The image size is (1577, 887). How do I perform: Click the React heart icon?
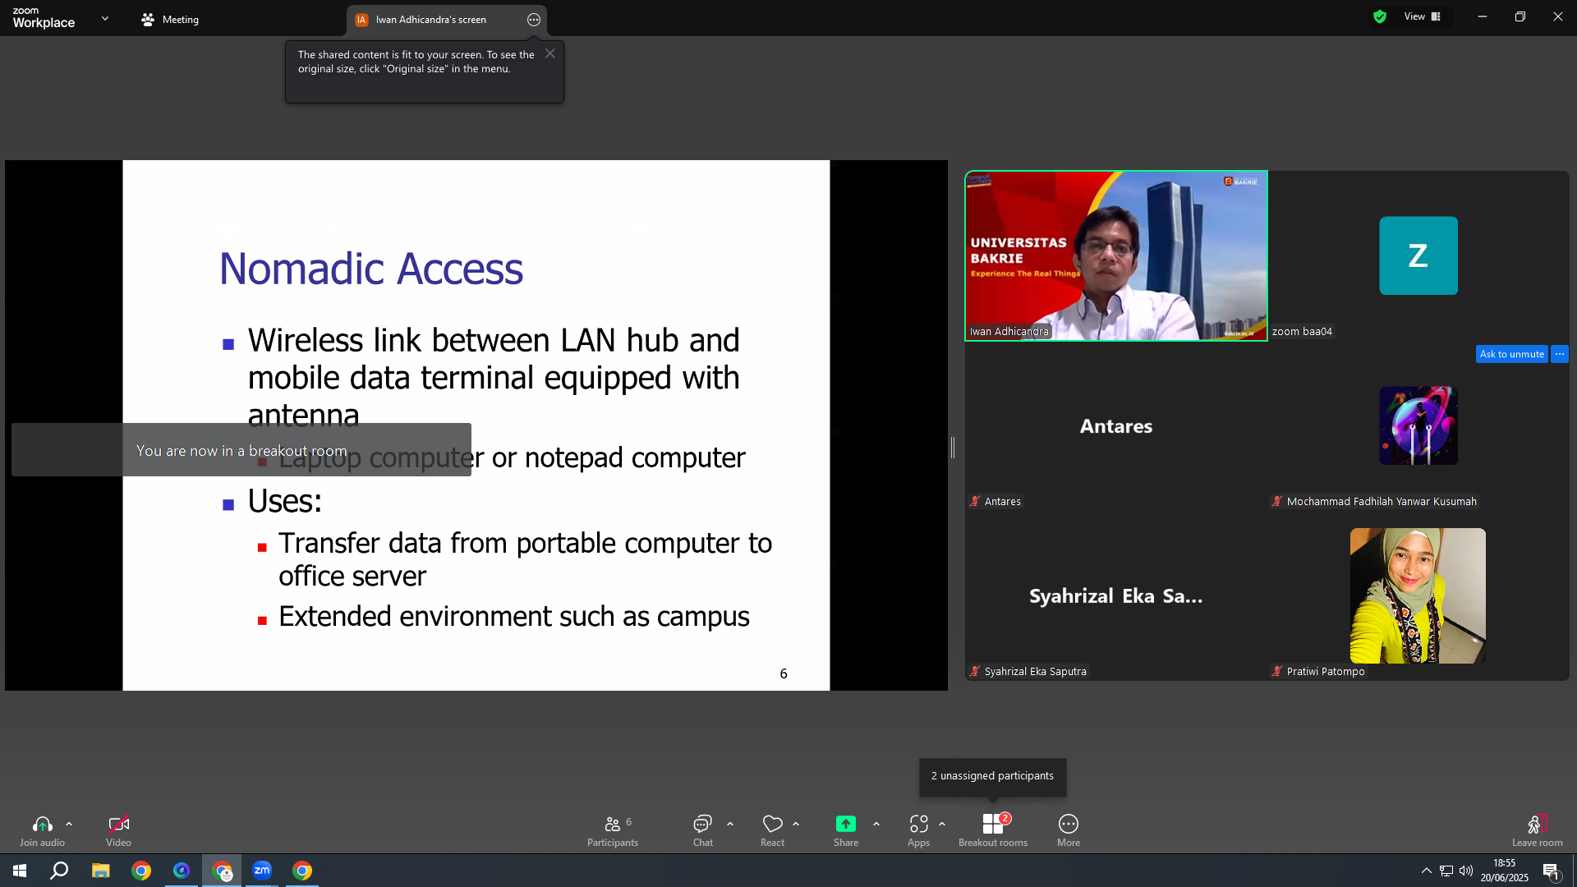(773, 824)
